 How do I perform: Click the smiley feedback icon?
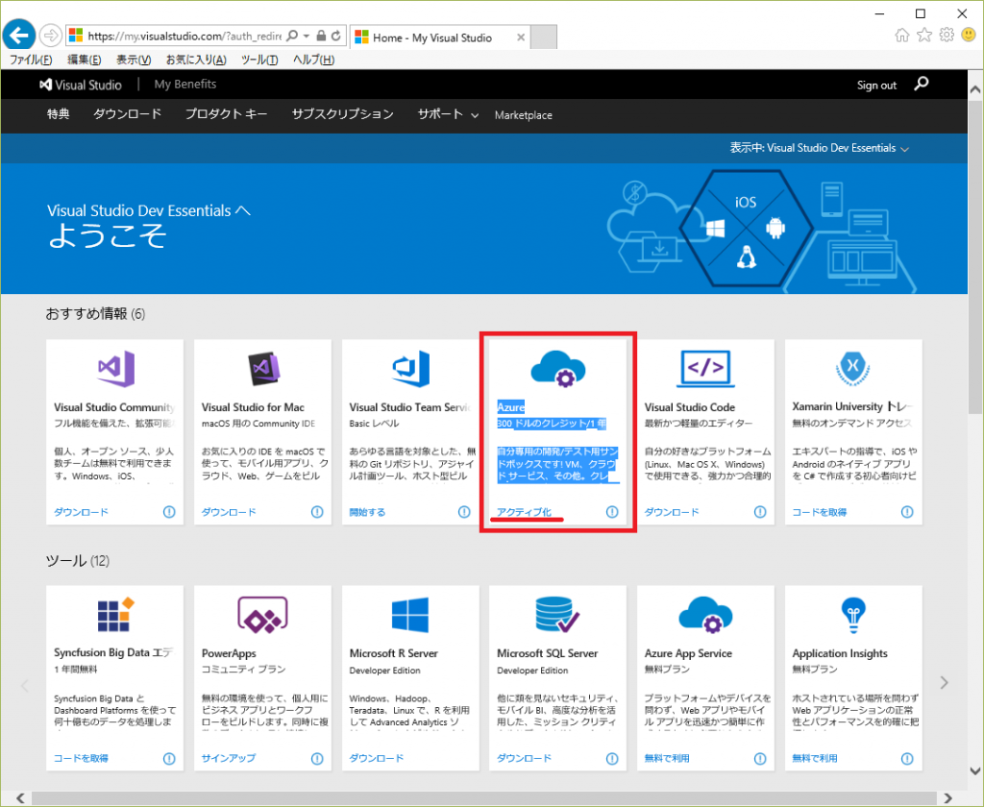[x=969, y=36]
